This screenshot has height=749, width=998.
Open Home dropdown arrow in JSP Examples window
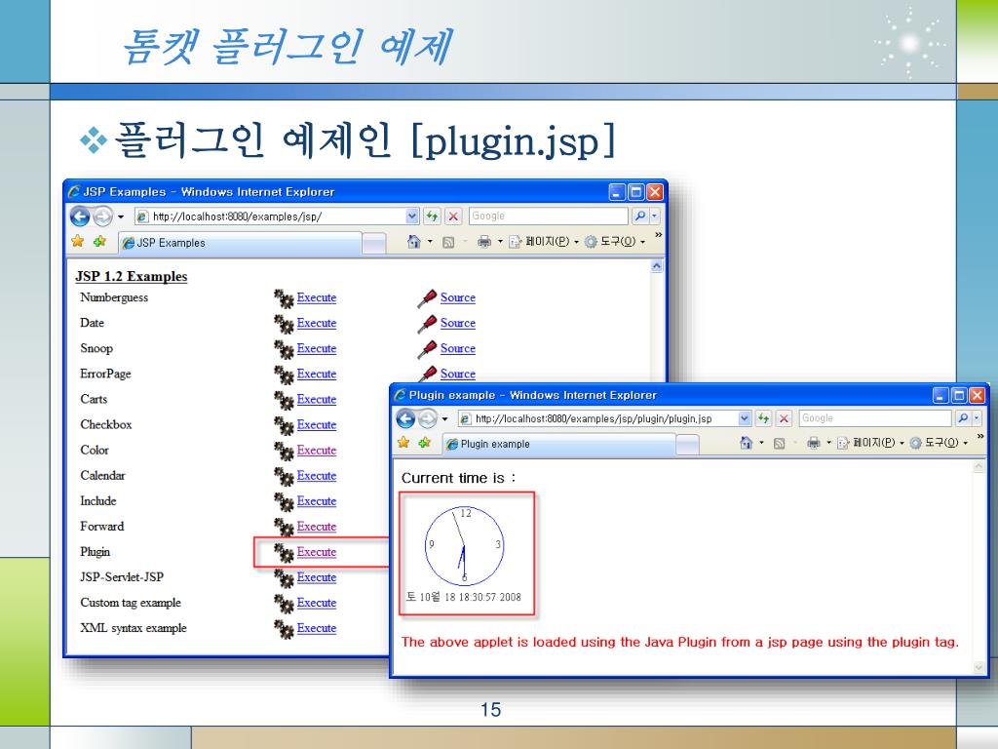click(x=430, y=242)
